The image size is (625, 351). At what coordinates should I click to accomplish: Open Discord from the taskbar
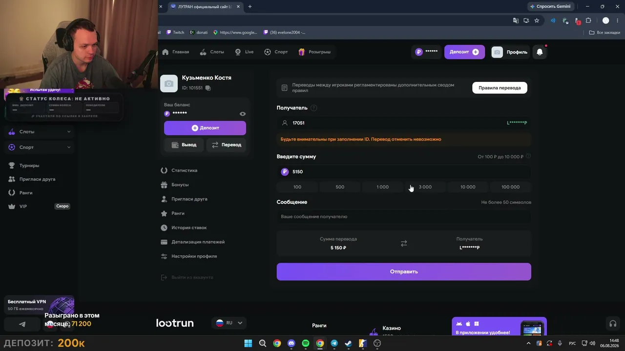pos(292,343)
